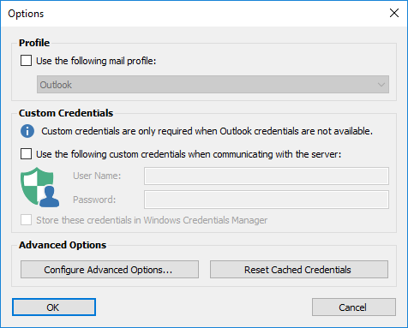Open the Outlook mail profile dropdown
Image resolution: width=408 pixels, height=328 pixels.
(213, 85)
